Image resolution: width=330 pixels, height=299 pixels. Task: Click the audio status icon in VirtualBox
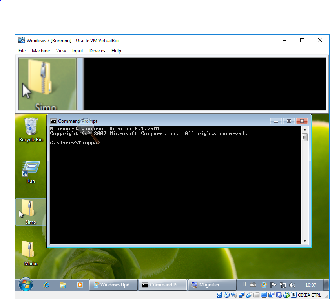point(234,295)
